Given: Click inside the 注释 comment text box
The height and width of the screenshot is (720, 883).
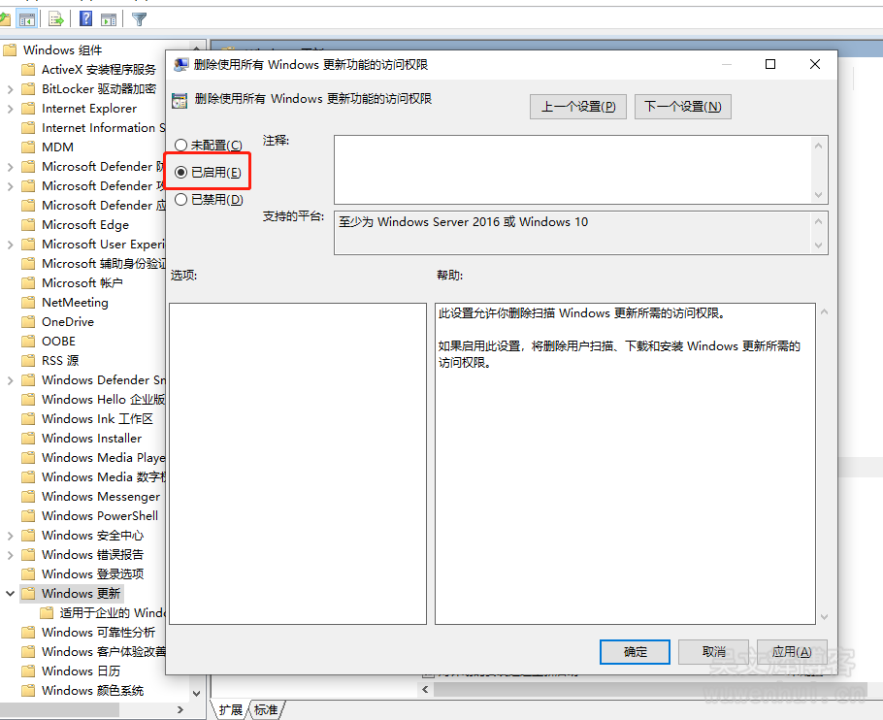Looking at the screenshot, I should coord(572,169).
